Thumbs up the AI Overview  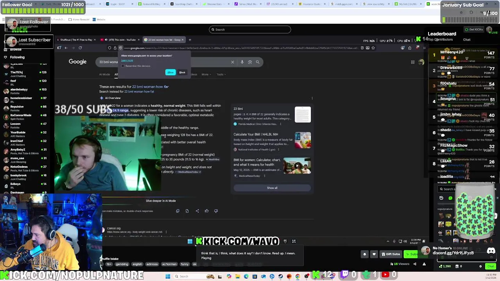coord(207,211)
